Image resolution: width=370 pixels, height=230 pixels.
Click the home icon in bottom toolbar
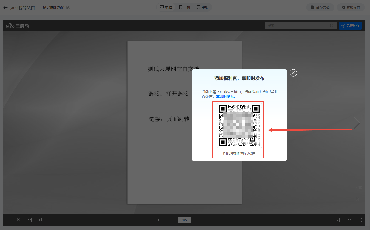pyautogui.click(x=9, y=220)
